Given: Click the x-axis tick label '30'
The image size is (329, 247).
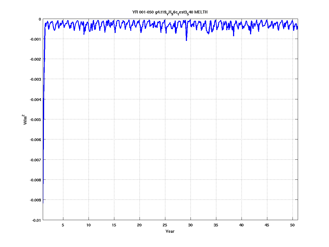Looking at the screenshot, I should [x=191, y=225].
